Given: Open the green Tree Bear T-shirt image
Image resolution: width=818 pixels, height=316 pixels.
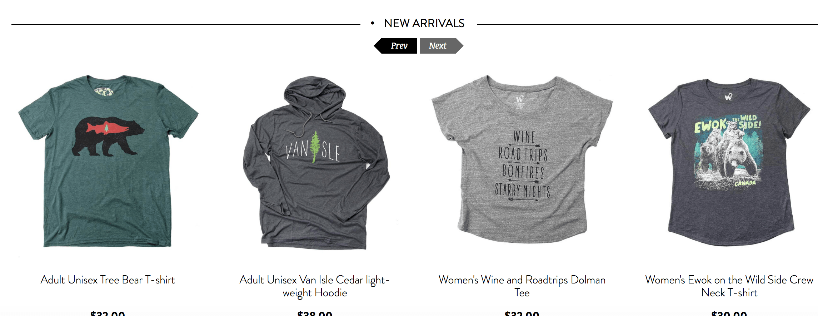Looking at the screenshot, I should tap(108, 161).
